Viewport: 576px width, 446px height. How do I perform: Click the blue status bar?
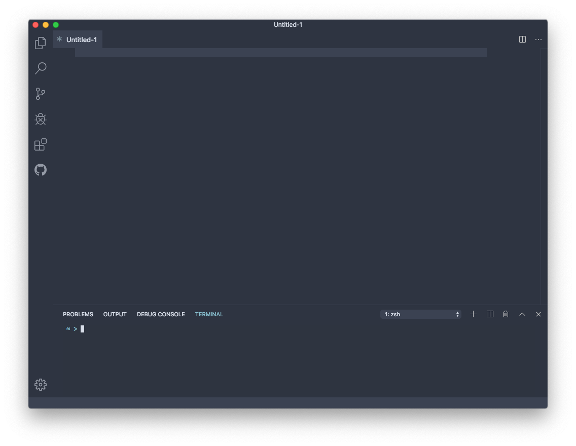[288, 403]
